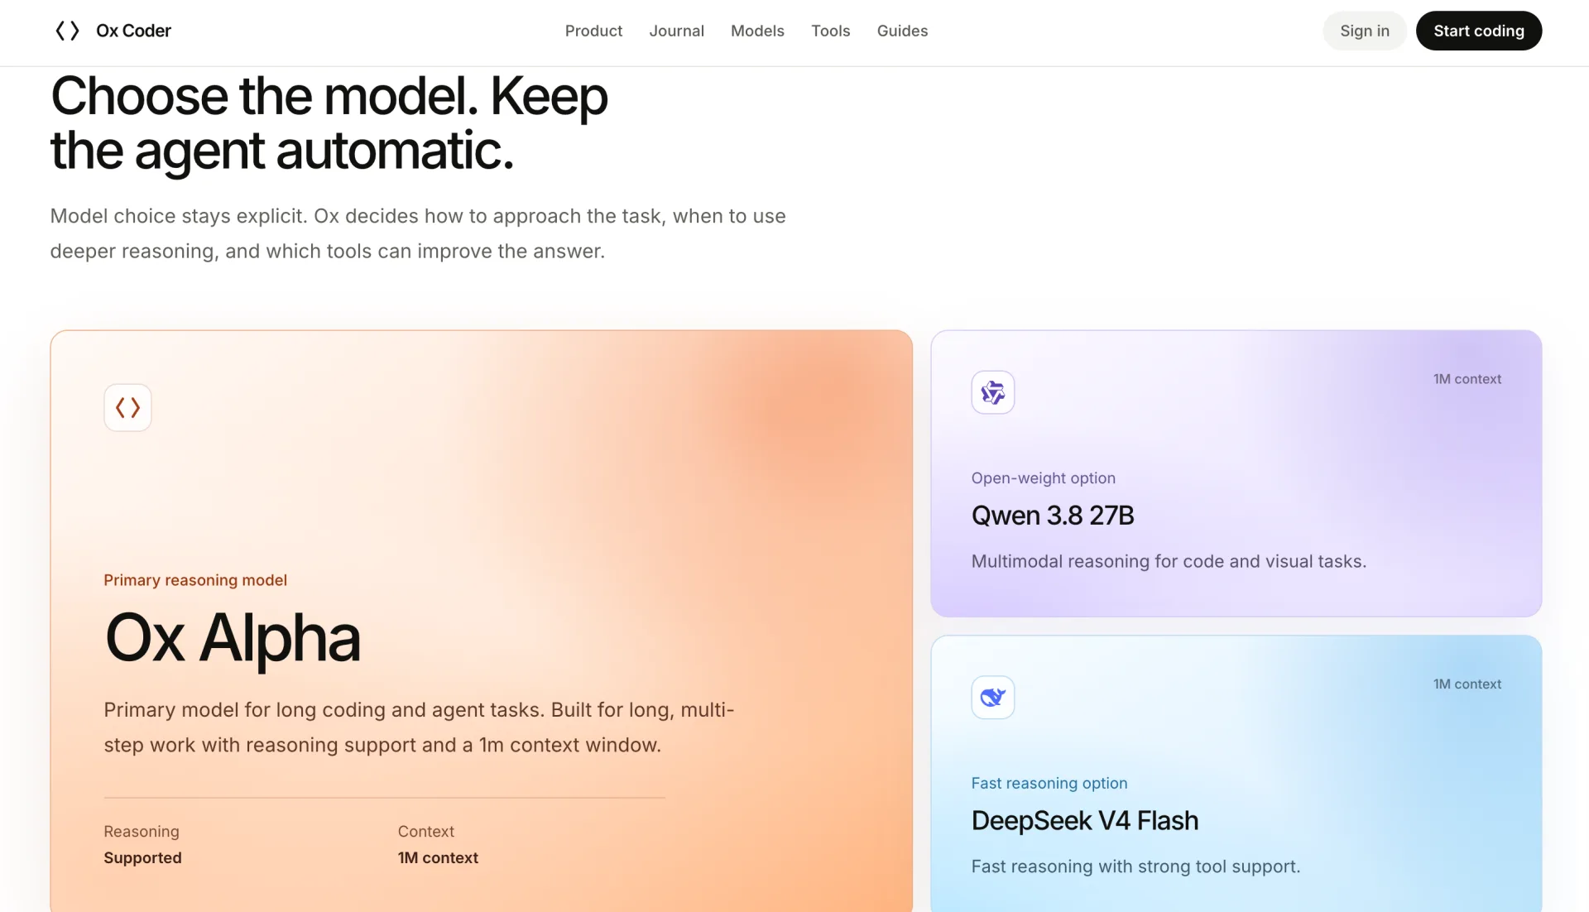Click the 1M context tag on Qwen card
Viewport: 1589px width, 912px height.
(x=1467, y=379)
